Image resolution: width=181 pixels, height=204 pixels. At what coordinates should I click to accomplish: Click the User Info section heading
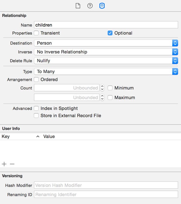click(x=11, y=129)
